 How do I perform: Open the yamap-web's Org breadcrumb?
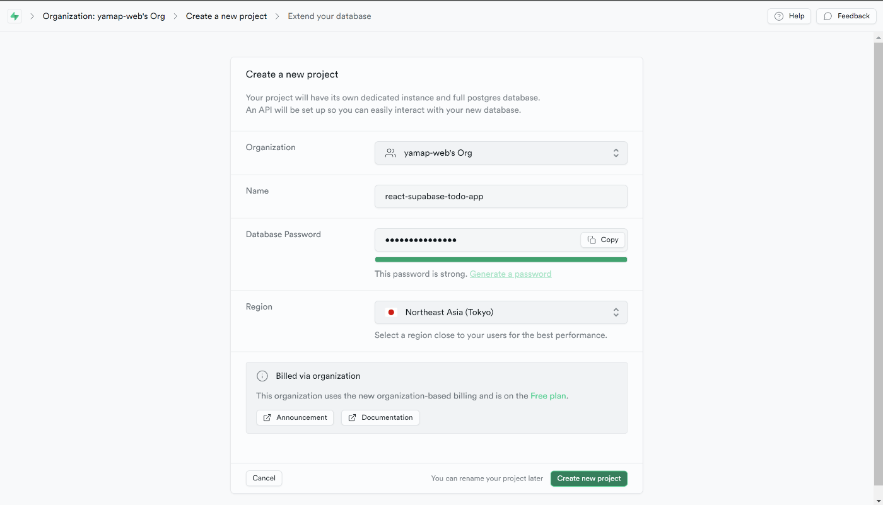104,16
